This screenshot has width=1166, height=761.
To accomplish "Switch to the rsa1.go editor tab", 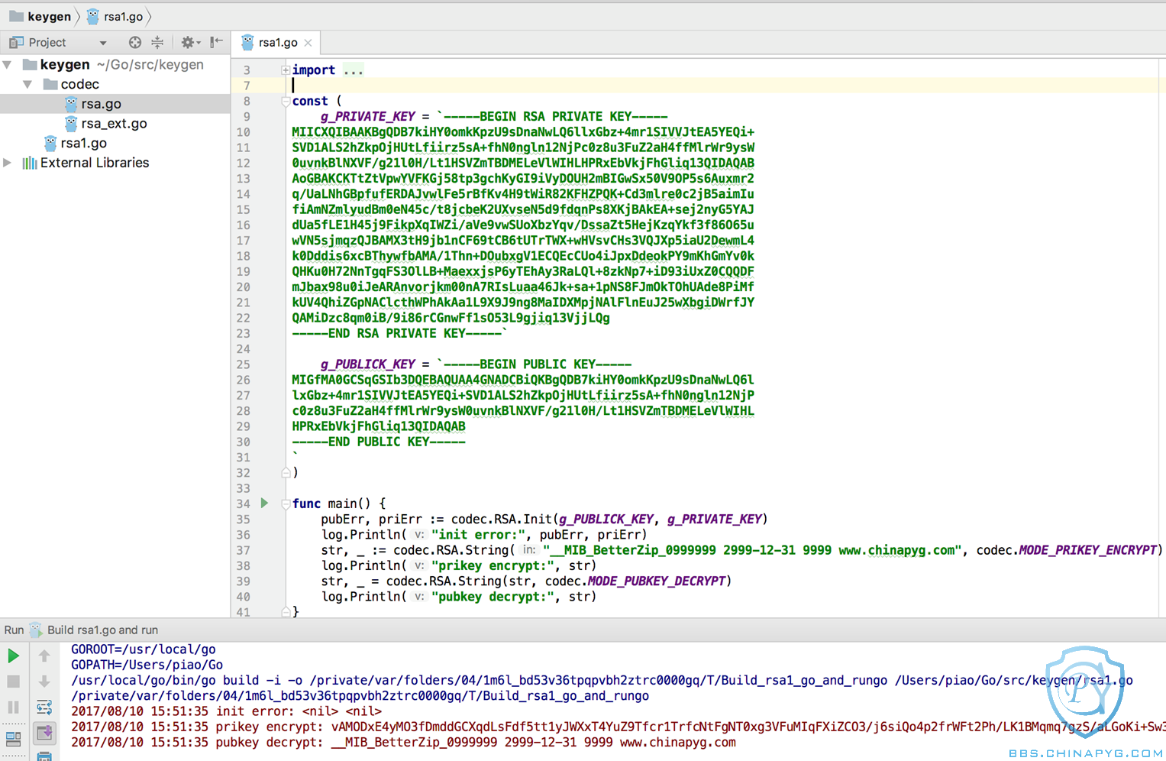I will 277,43.
